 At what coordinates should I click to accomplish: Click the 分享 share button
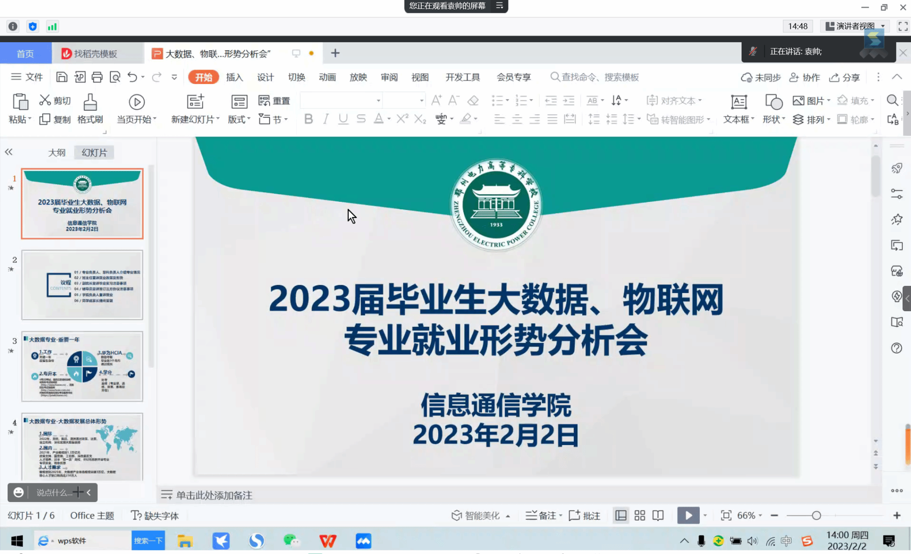(x=844, y=77)
